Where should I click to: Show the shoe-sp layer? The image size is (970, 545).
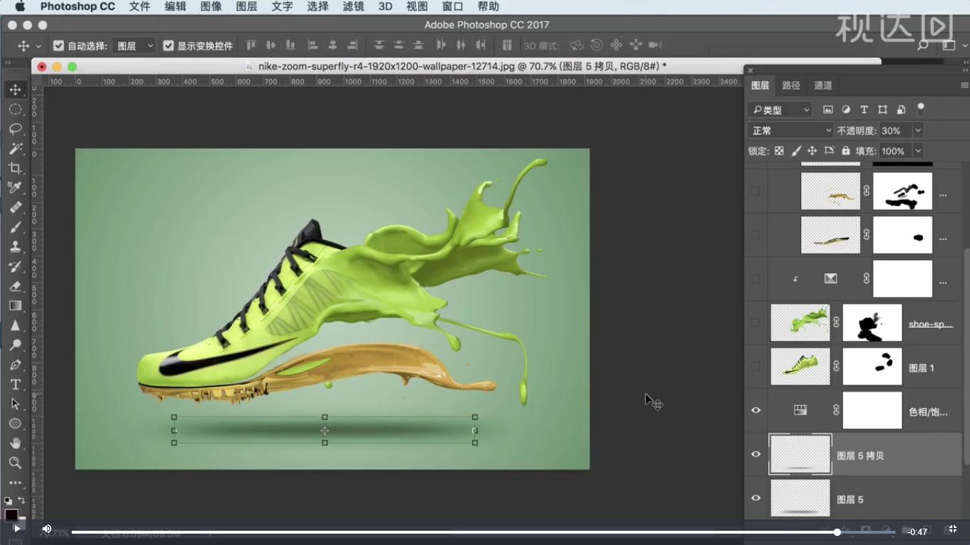click(756, 323)
